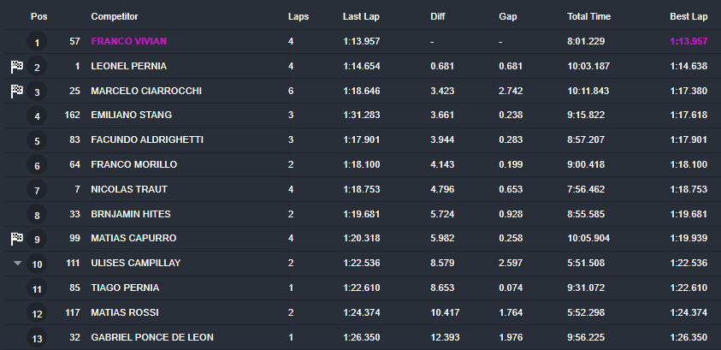
Task: Select position 13 circle badge
Action: coord(37,338)
